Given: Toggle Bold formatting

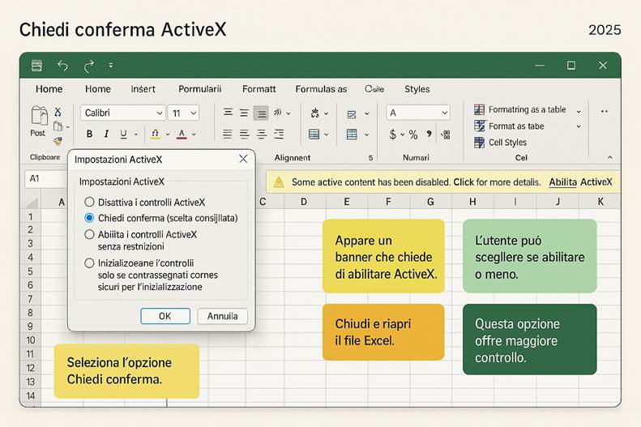Looking at the screenshot, I should coord(89,135).
